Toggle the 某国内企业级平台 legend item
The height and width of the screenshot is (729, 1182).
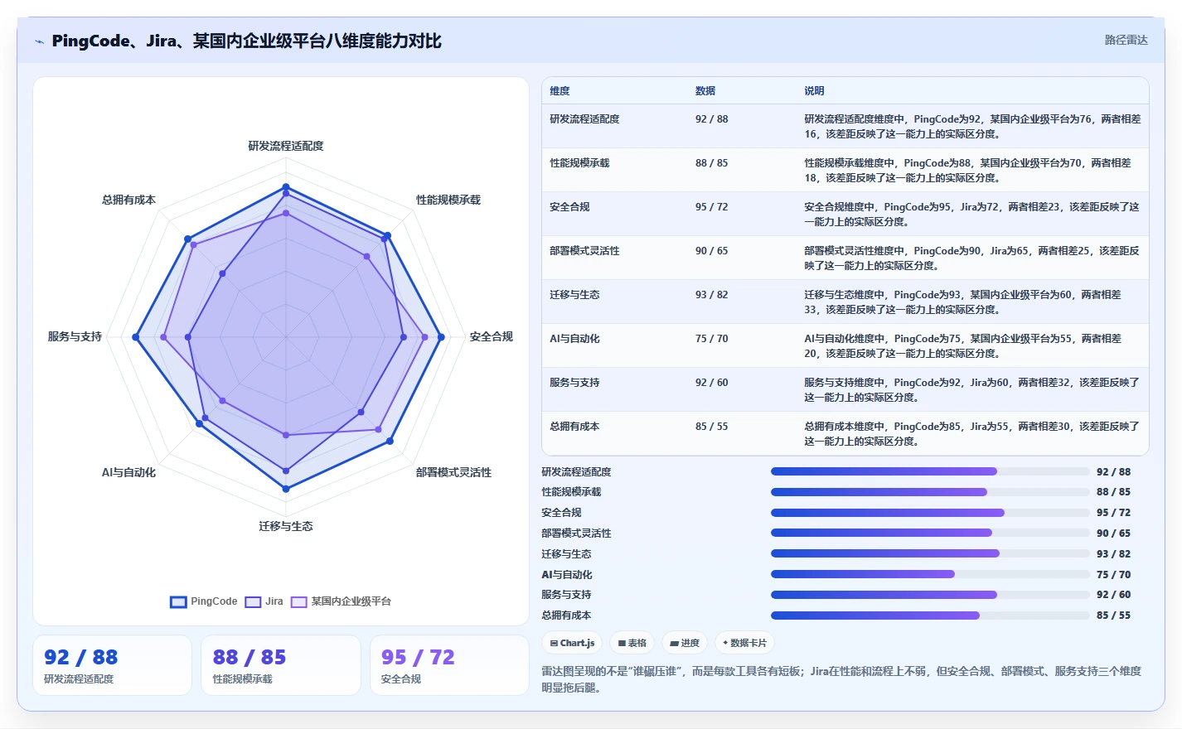tap(341, 601)
